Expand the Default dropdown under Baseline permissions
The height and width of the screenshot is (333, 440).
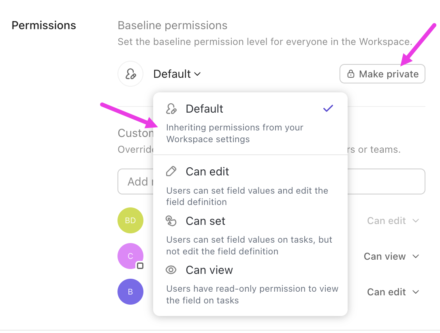click(177, 74)
